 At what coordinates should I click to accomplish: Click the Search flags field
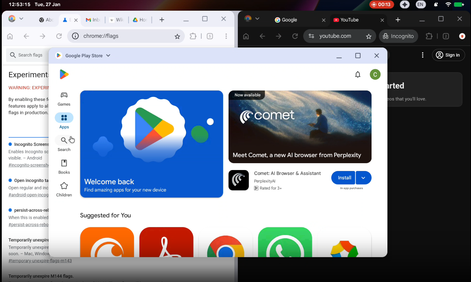point(27,55)
